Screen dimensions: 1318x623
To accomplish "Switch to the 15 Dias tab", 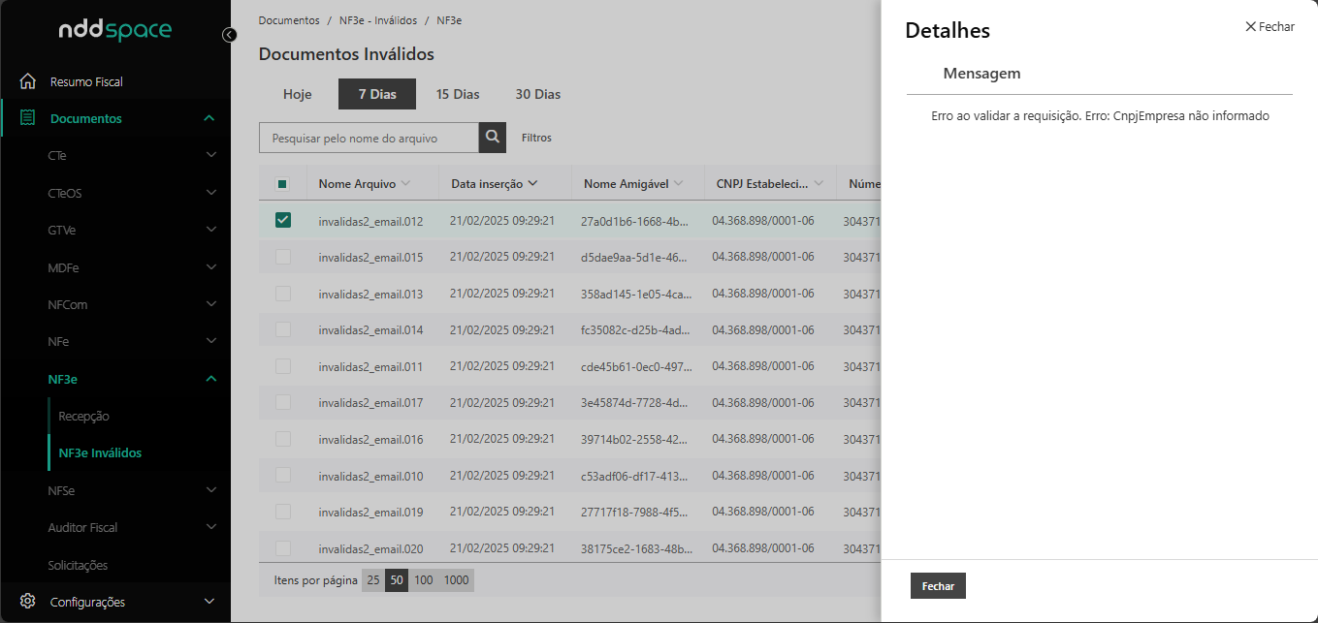I will pyautogui.click(x=458, y=94).
